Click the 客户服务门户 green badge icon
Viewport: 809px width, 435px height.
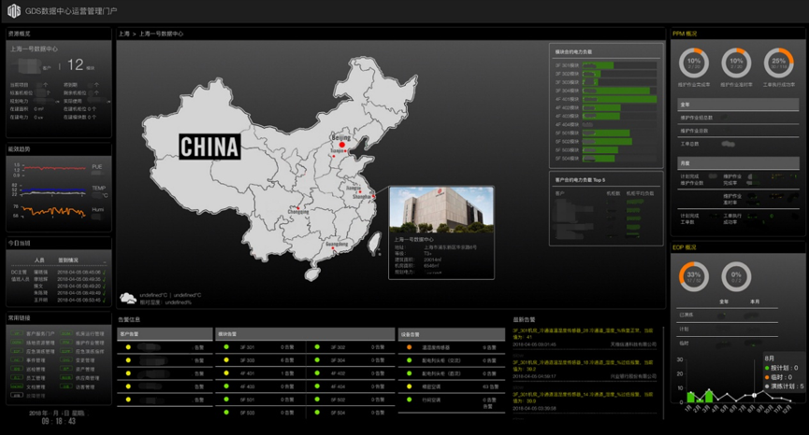click(17, 333)
